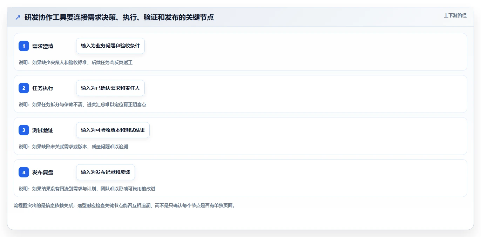Select the 测试验证 step title
This screenshot has height=237, width=481.
pyautogui.click(x=43, y=130)
